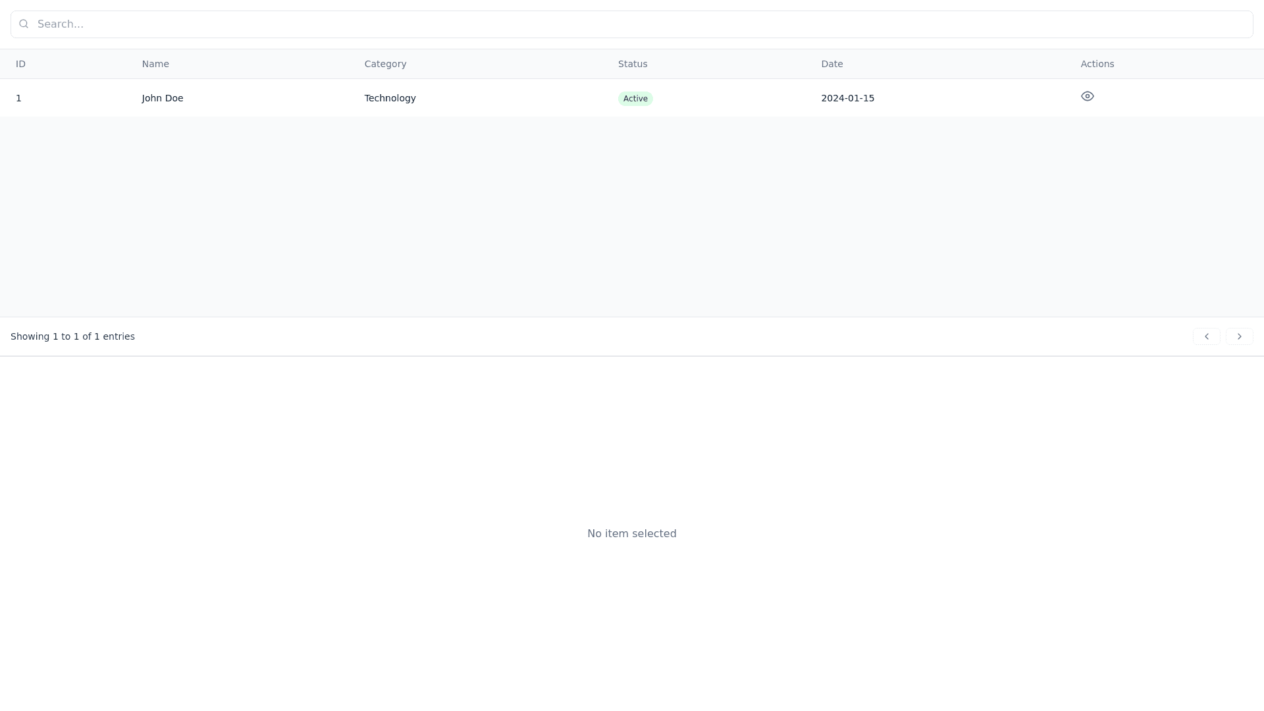Click the ID 1 cell

(19, 98)
